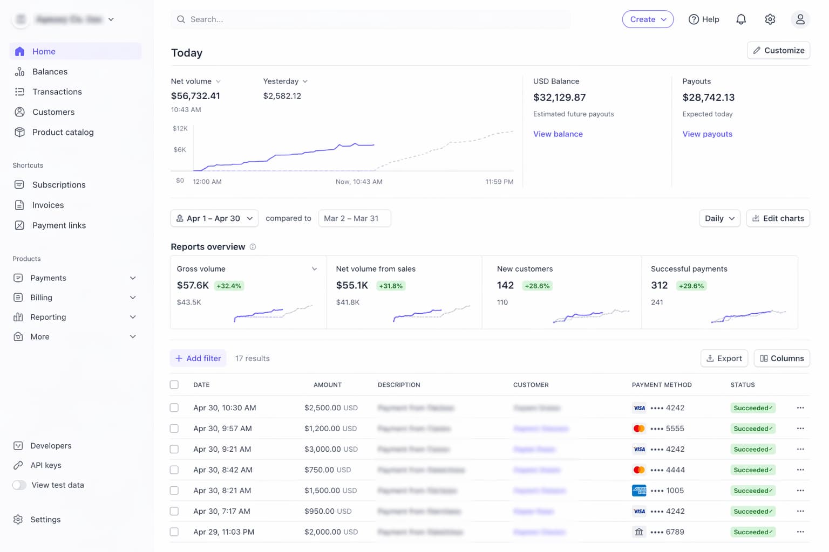The image size is (829, 552).
Task: Focus the Search field
Action: [x=370, y=19]
